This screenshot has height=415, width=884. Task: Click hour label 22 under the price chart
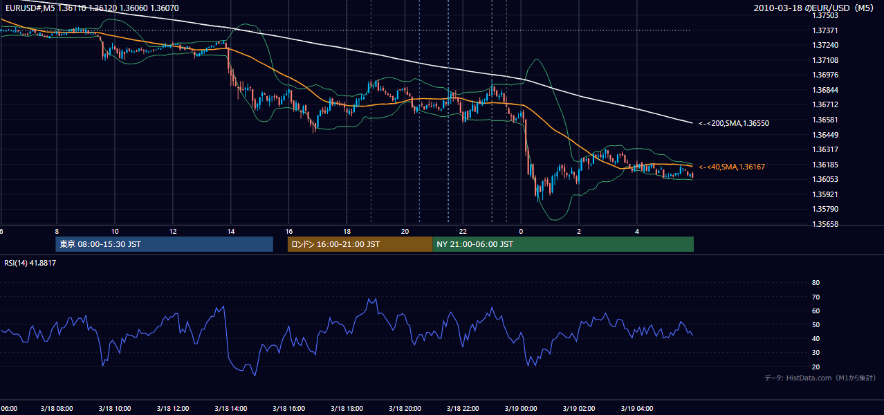click(x=463, y=231)
